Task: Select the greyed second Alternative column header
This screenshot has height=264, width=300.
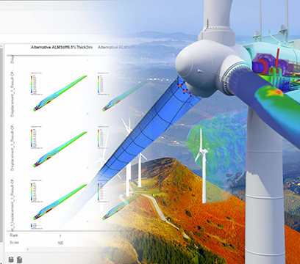Action: pyautogui.click(x=118, y=47)
